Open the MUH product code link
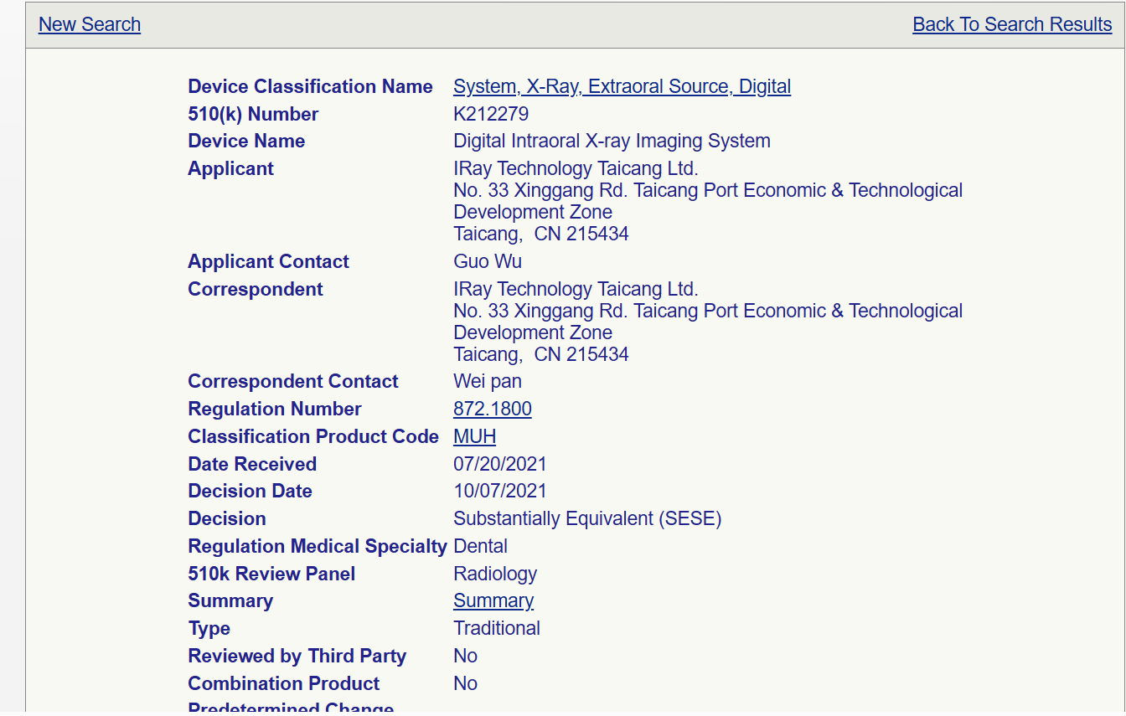This screenshot has height=716, width=1126. 474,436
